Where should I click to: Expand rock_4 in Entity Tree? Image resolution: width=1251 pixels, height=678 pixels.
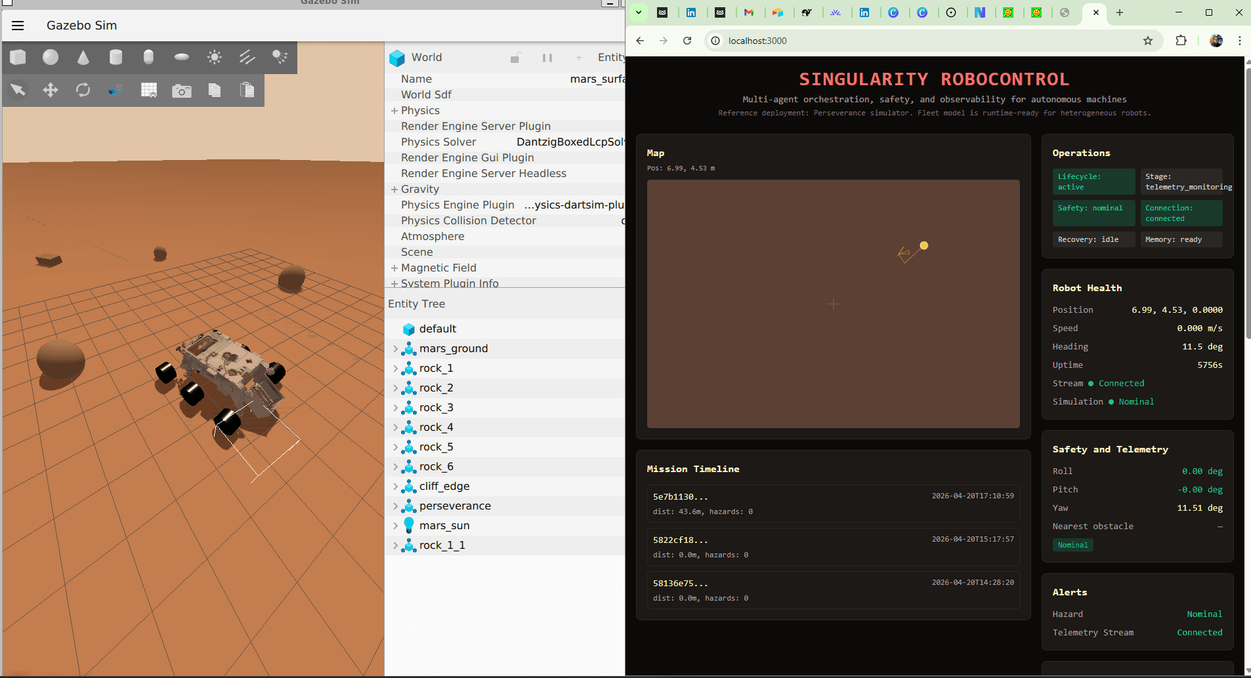(x=395, y=428)
